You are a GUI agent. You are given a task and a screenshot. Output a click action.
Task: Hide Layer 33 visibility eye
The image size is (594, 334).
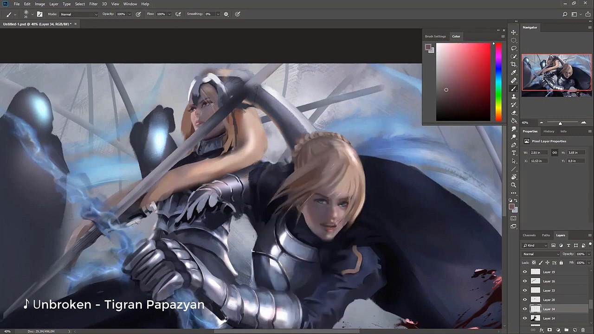pos(525,290)
